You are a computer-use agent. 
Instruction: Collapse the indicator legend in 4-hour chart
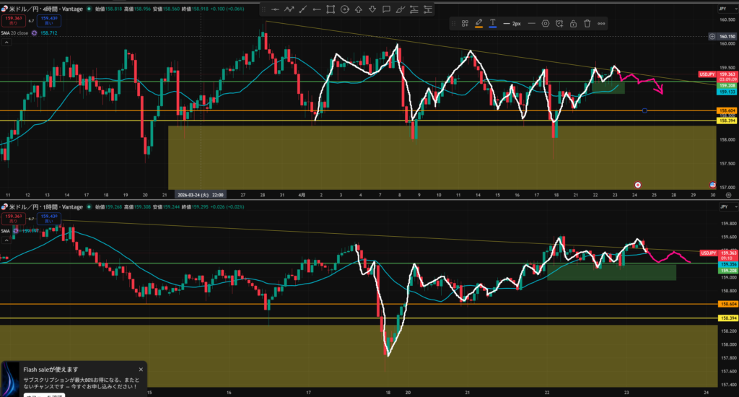point(6,42)
